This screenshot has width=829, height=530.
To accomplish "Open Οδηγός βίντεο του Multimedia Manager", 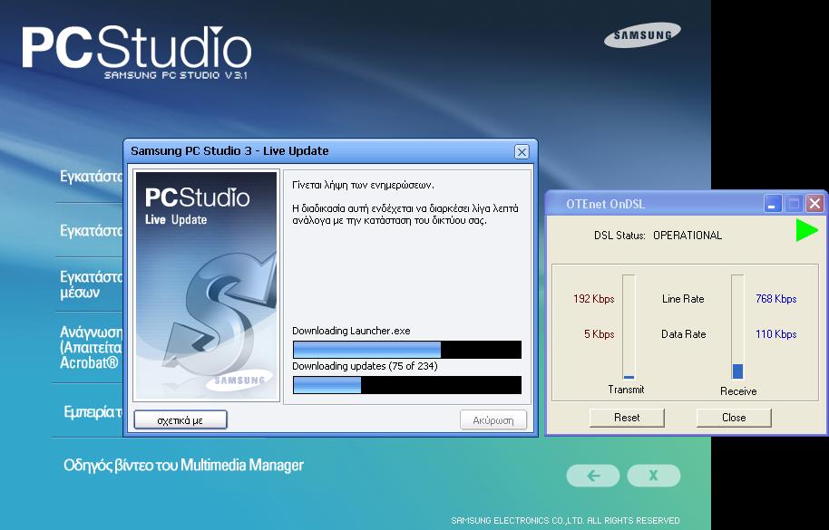I will pos(183,465).
